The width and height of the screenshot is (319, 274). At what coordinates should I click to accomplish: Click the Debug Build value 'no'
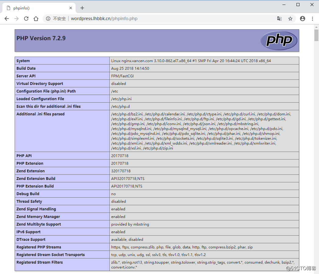113,194
